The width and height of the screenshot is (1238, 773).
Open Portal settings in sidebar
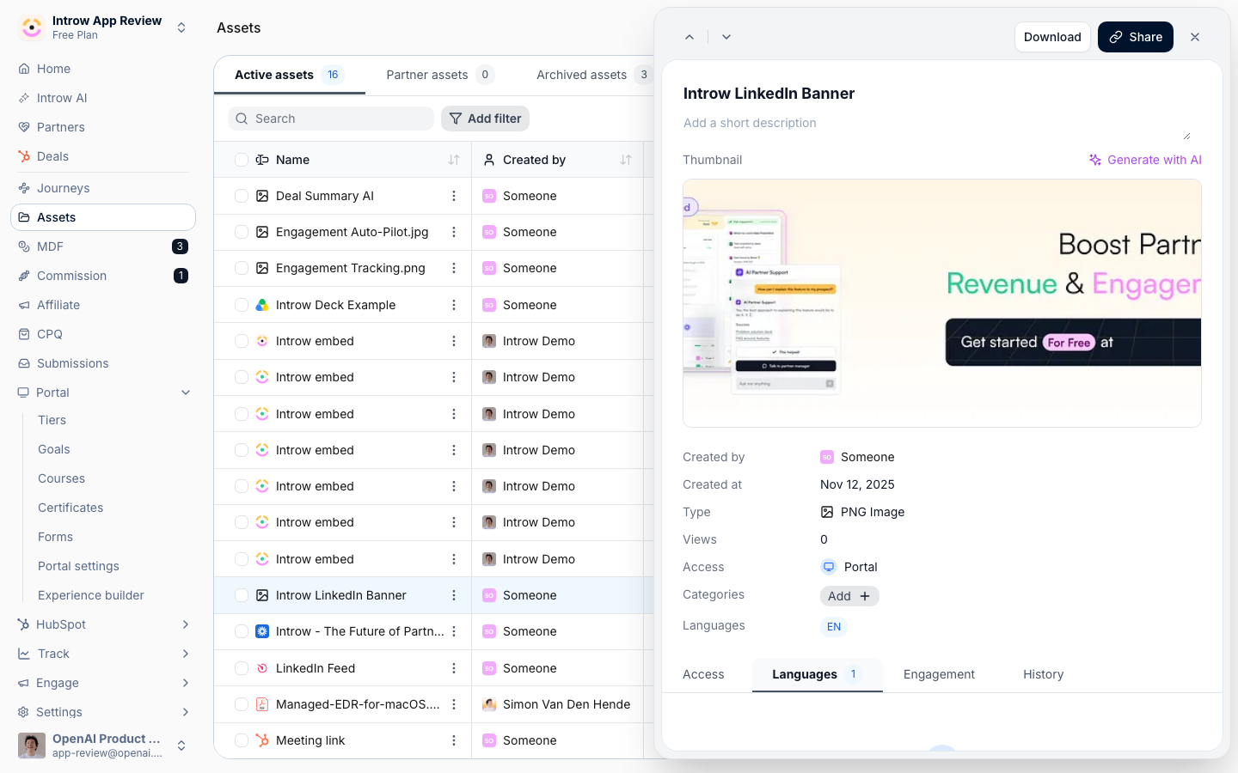pos(78,566)
